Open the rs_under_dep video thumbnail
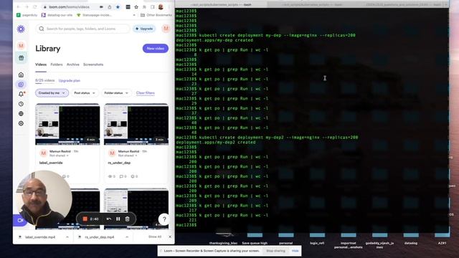459x258 pixels. (136, 124)
